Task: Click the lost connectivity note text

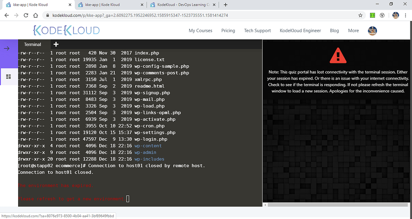Action: point(338,82)
